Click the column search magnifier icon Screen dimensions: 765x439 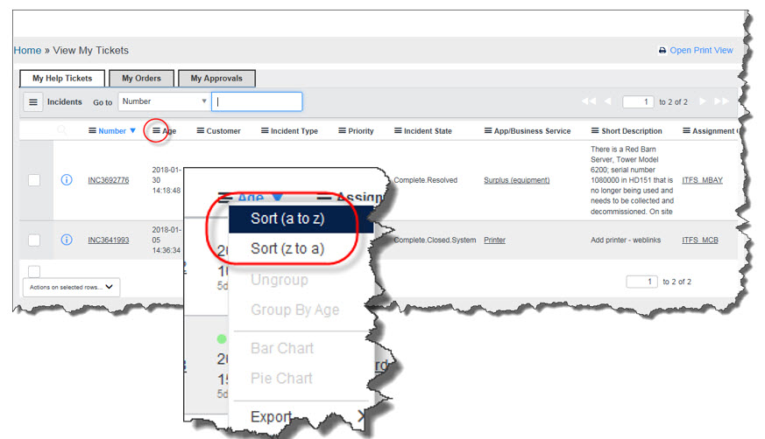pos(62,130)
